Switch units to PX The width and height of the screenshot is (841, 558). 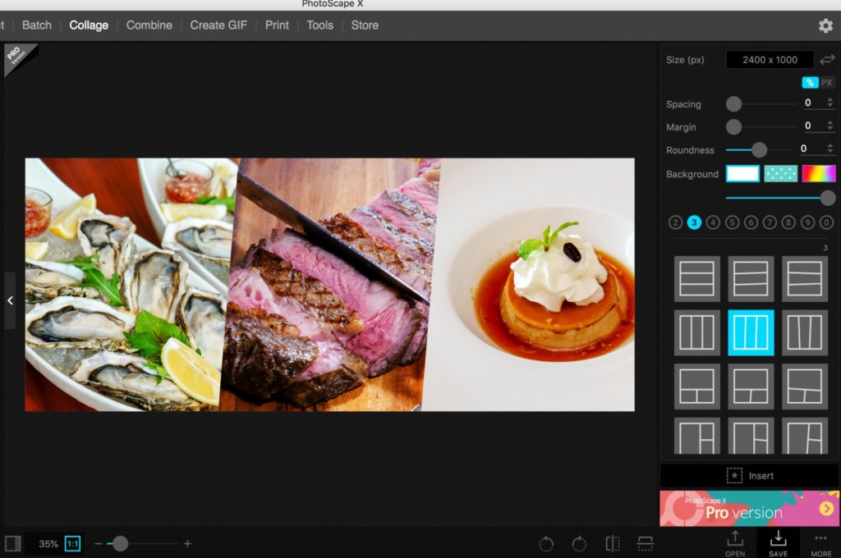(827, 83)
